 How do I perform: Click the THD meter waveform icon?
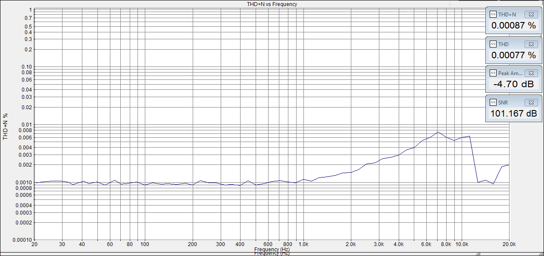pyautogui.click(x=493, y=44)
